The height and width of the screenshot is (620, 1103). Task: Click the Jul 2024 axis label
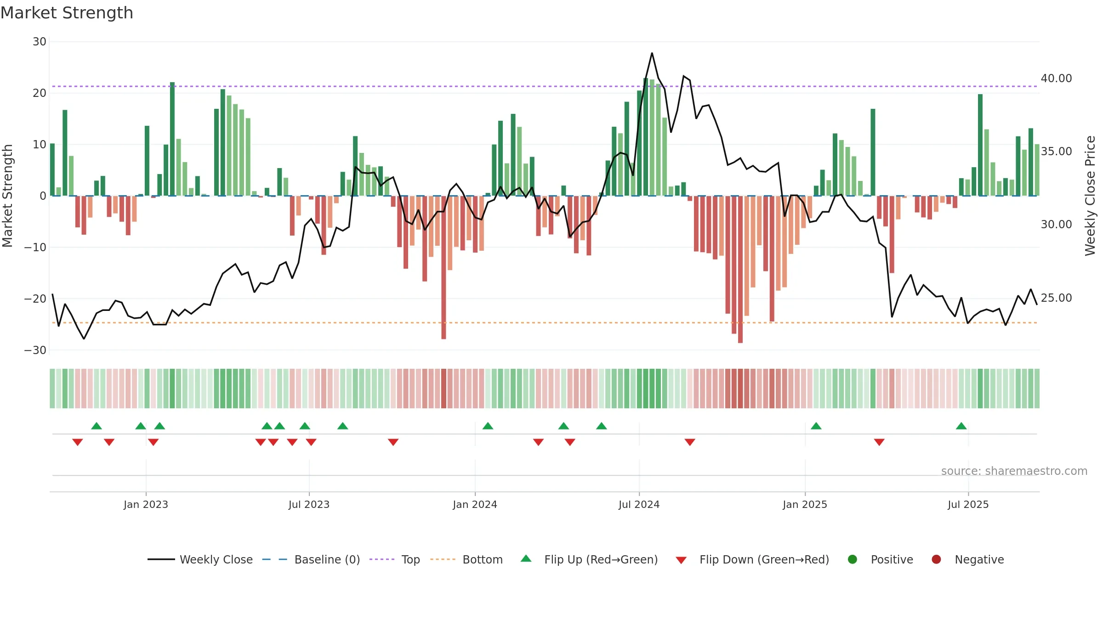tap(639, 505)
